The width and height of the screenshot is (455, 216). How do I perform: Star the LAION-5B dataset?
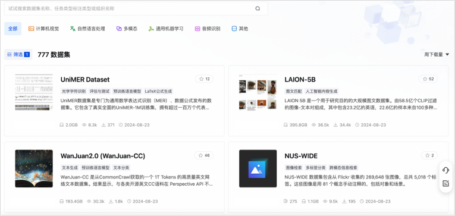428,79
